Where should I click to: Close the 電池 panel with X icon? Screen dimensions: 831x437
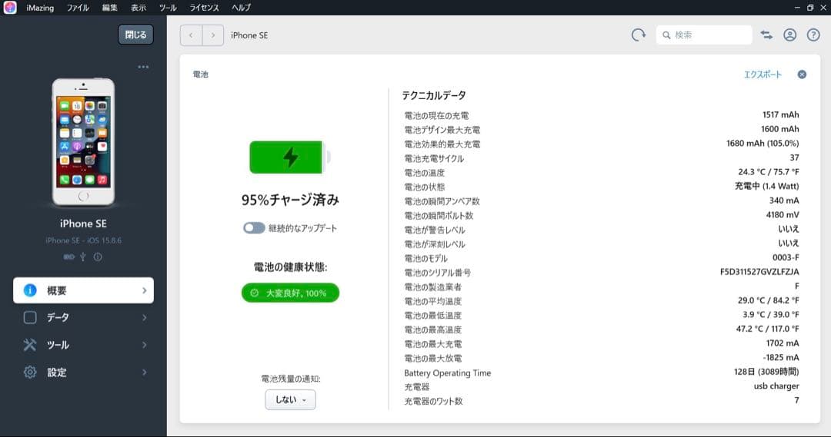coord(802,74)
